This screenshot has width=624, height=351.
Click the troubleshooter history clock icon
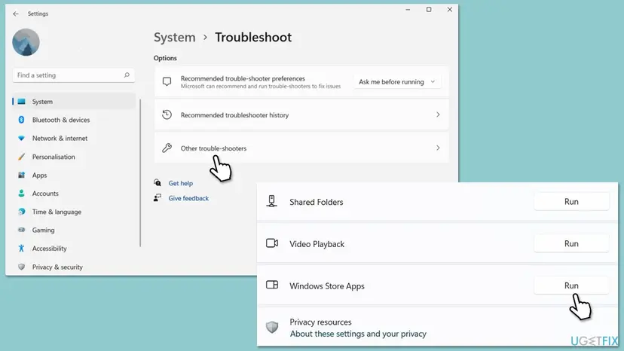[x=167, y=114]
